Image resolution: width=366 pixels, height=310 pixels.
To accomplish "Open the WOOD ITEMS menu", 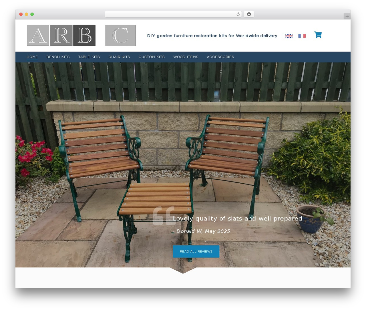I will pyautogui.click(x=186, y=57).
